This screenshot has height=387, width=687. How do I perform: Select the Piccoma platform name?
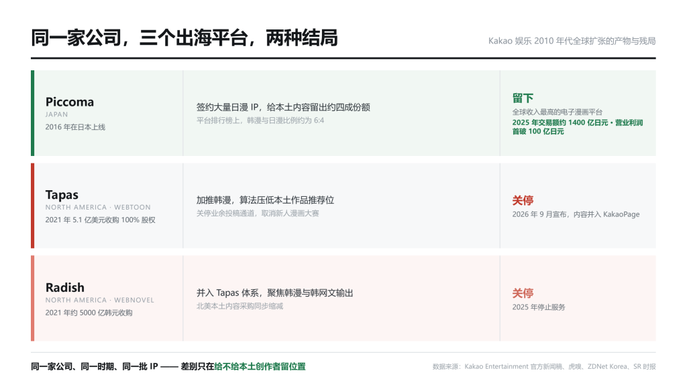tap(70, 102)
